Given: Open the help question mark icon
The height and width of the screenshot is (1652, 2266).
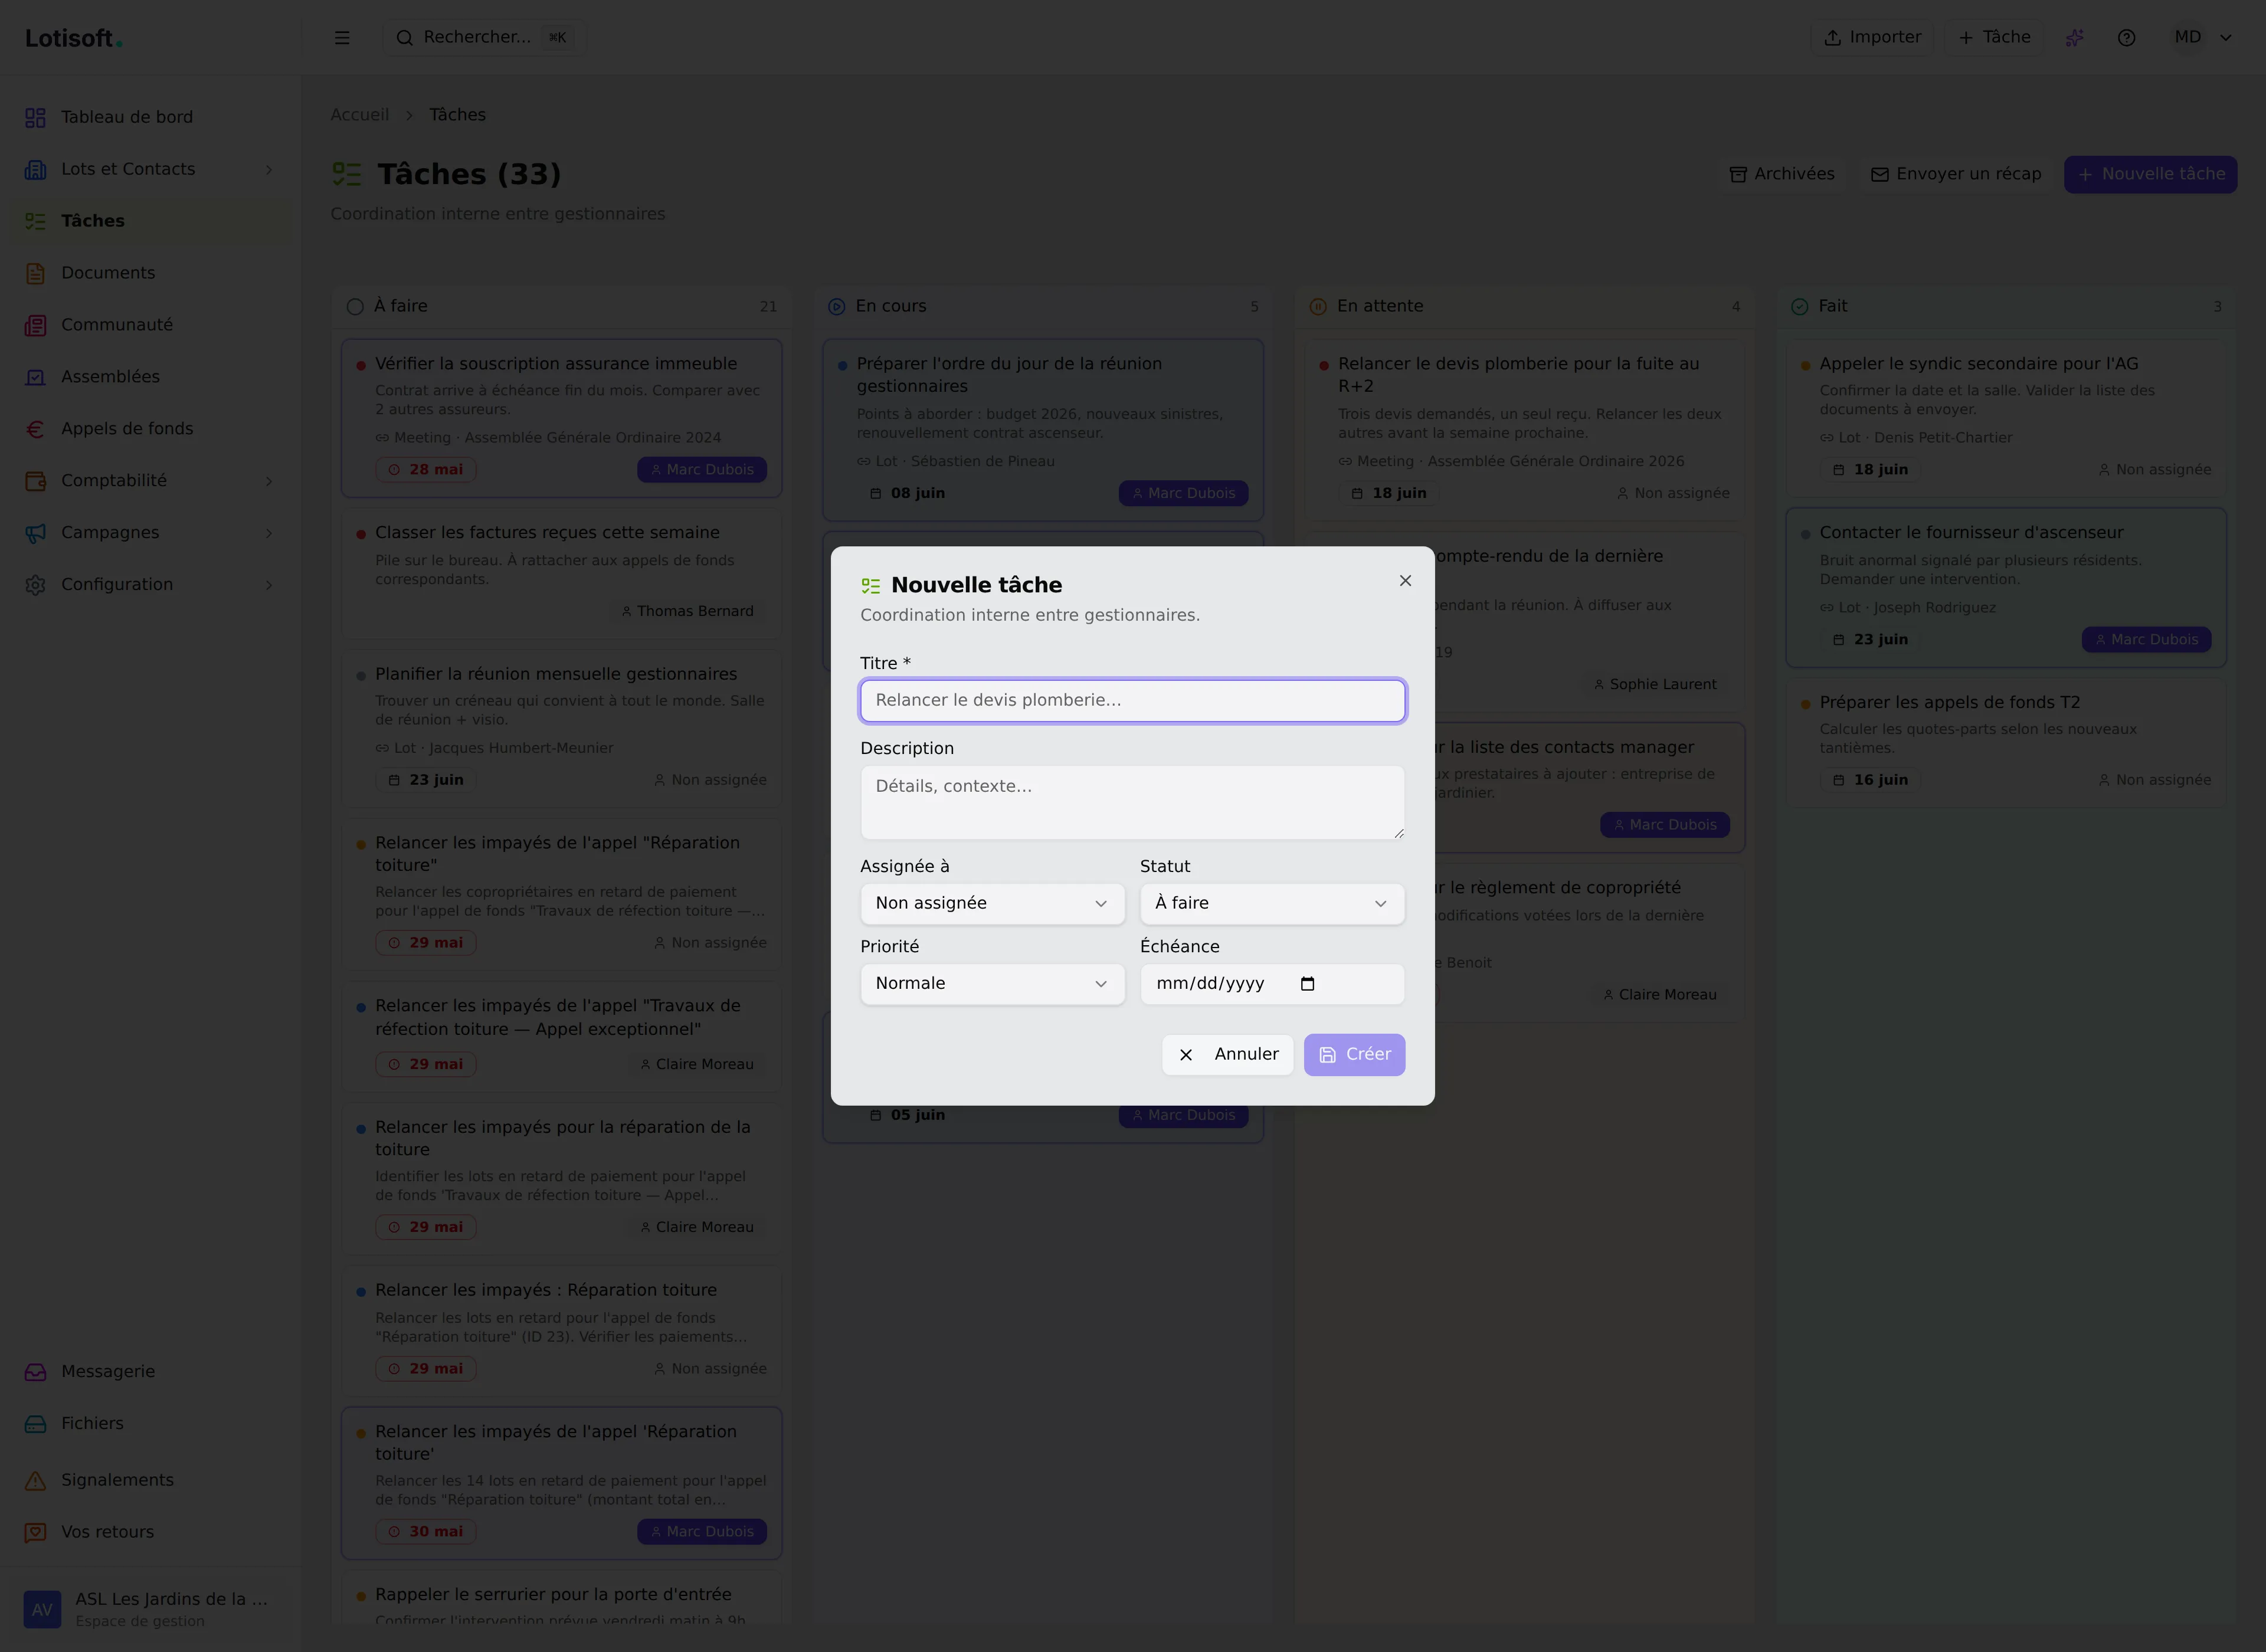Looking at the screenshot, I should 2127,38.
